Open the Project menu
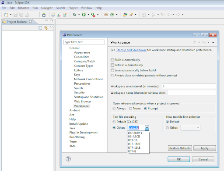Viewport: 224px width, 171px height. [x=73, y=8]
